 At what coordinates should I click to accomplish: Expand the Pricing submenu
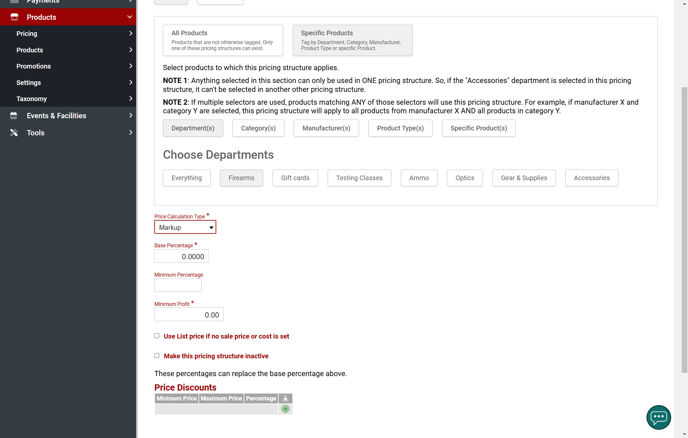(131, 33)
